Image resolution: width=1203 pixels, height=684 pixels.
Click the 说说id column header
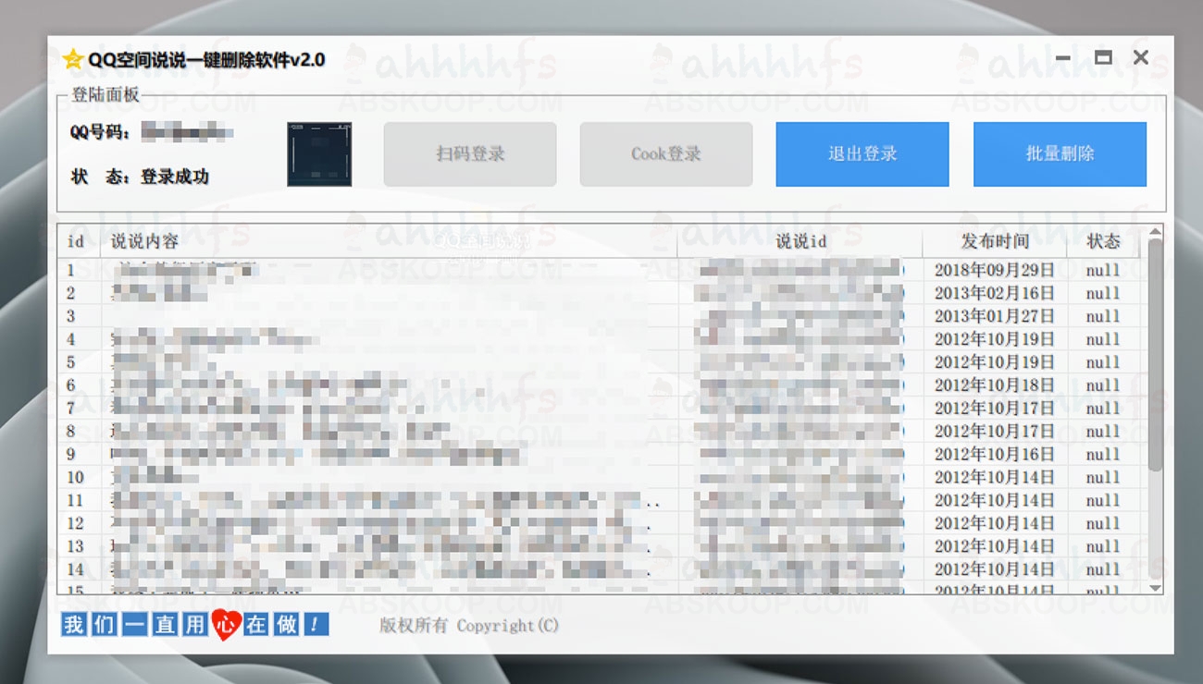click(x=800, y=242)
